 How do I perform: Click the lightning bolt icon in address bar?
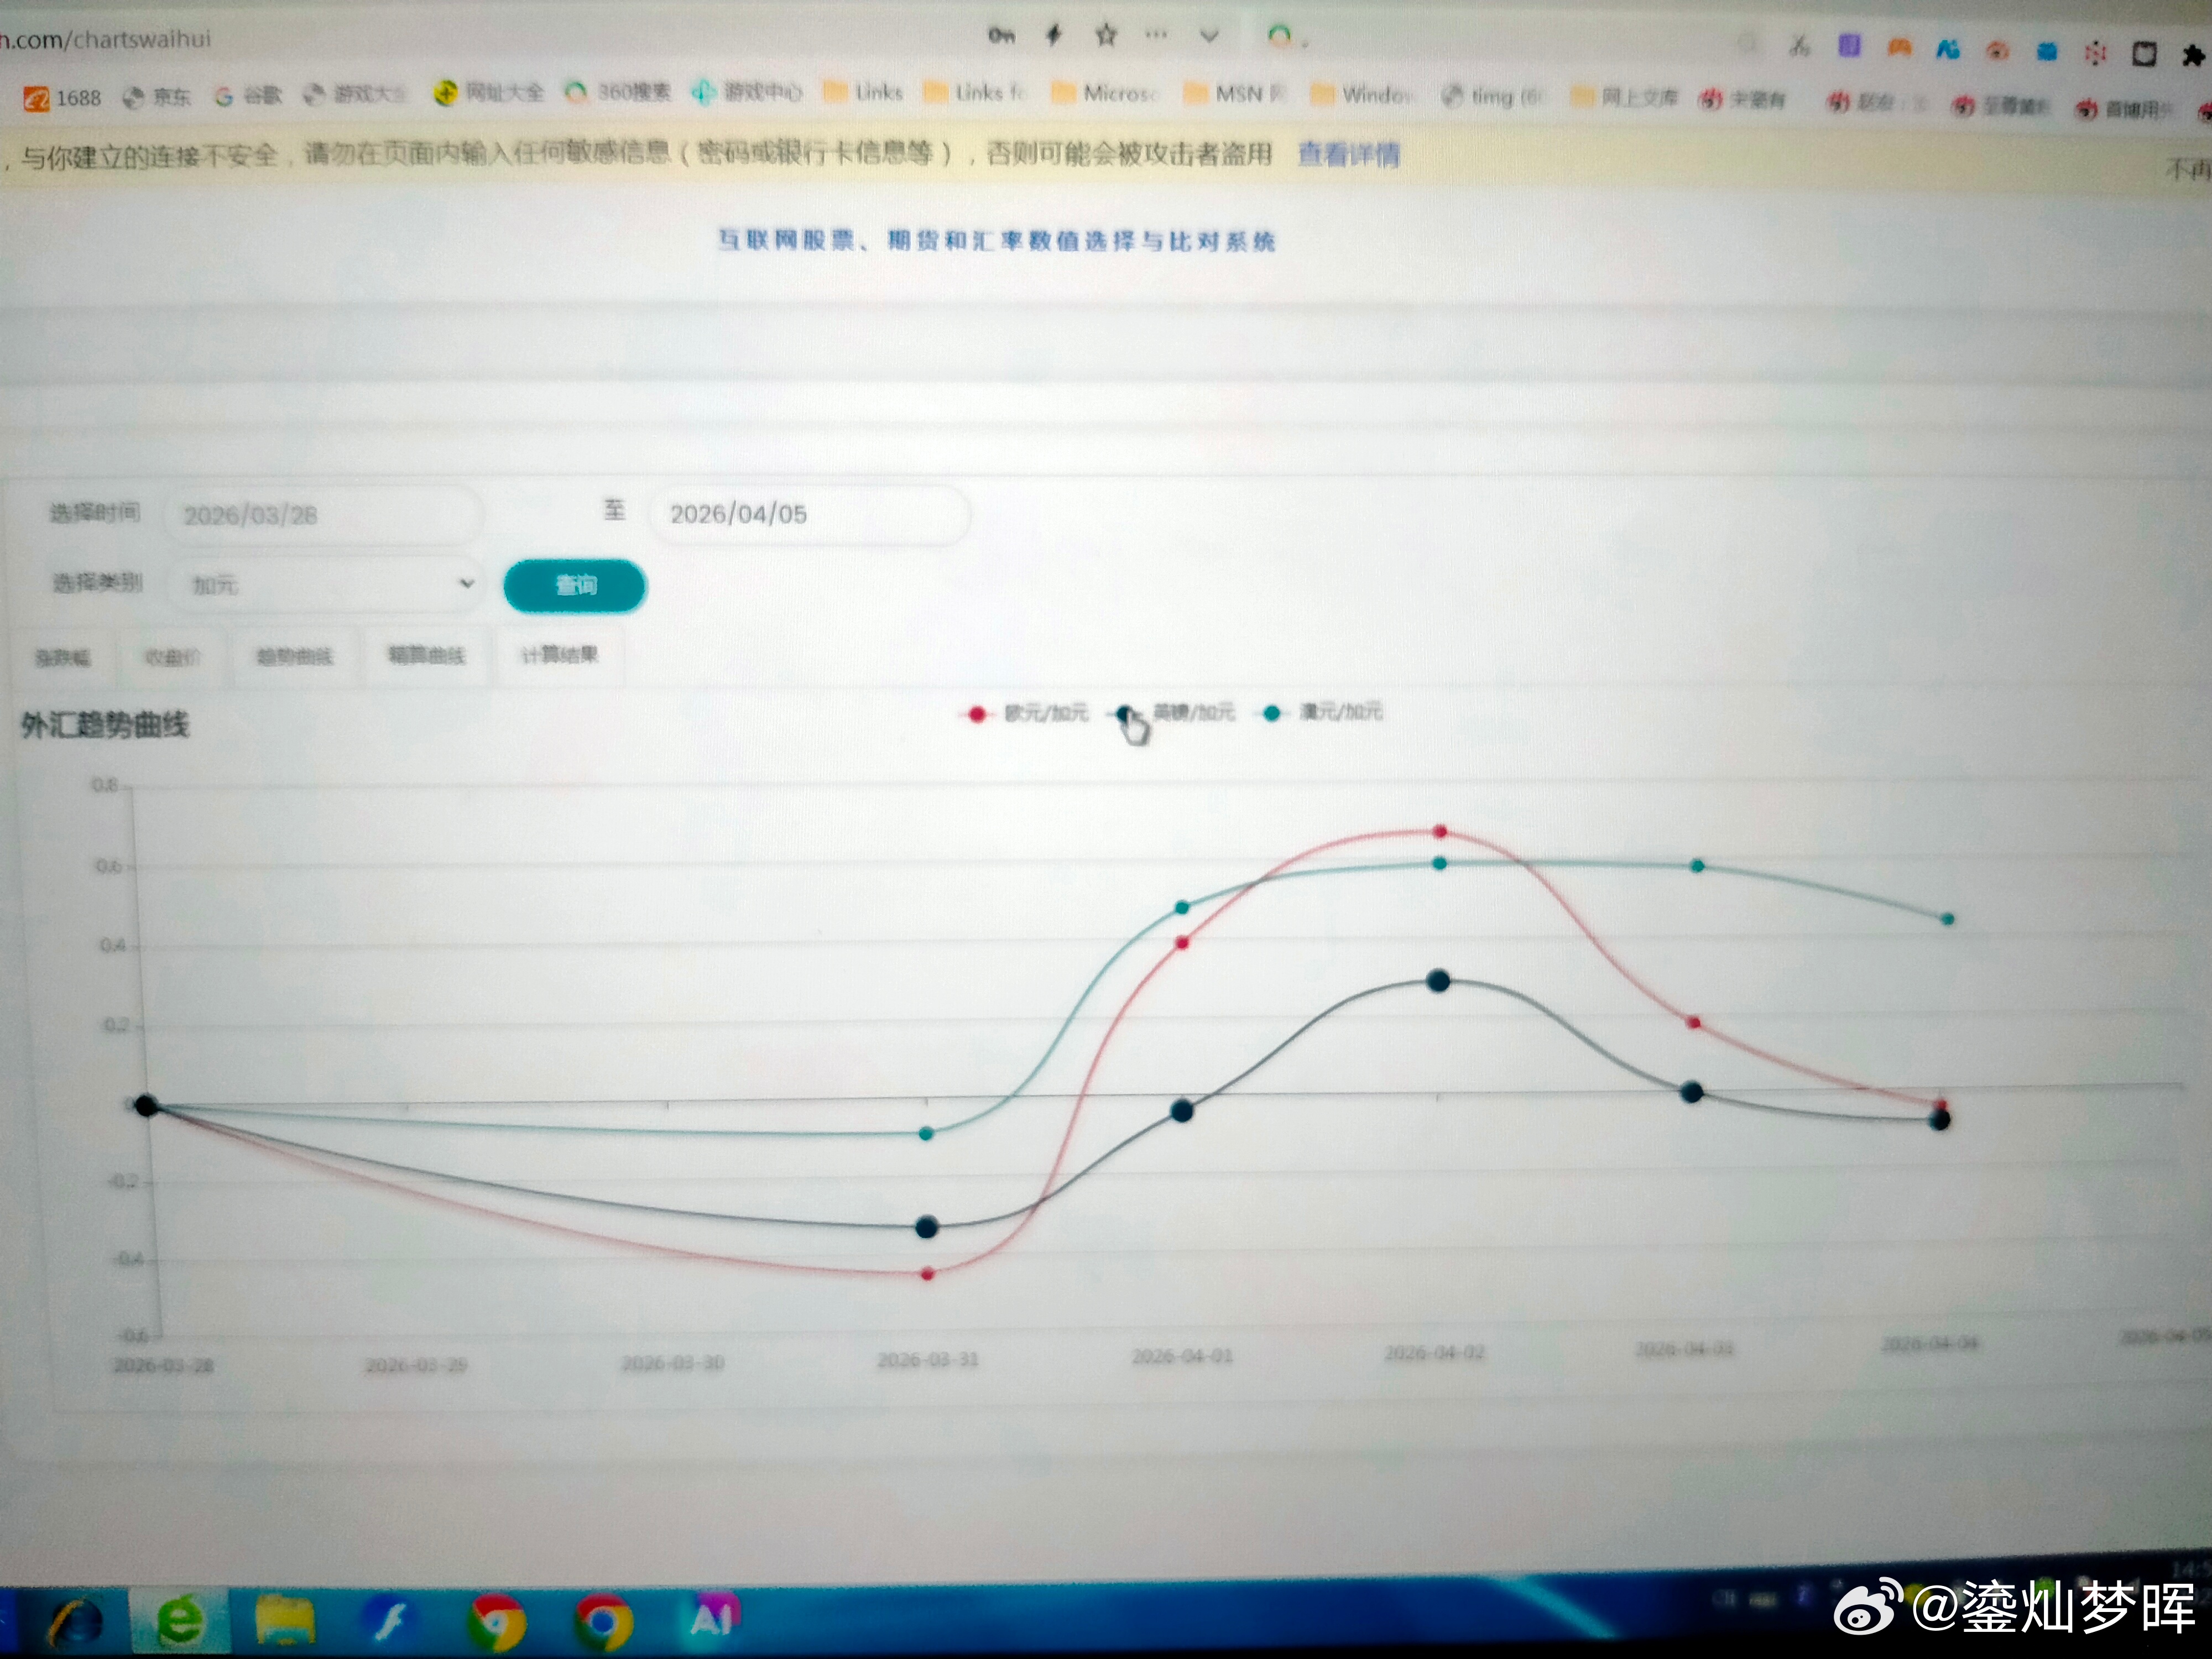1053,36
